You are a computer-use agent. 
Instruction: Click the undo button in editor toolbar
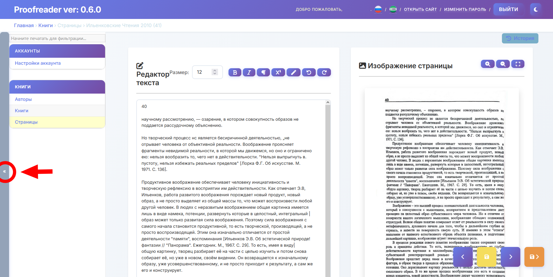pos(309,72)
